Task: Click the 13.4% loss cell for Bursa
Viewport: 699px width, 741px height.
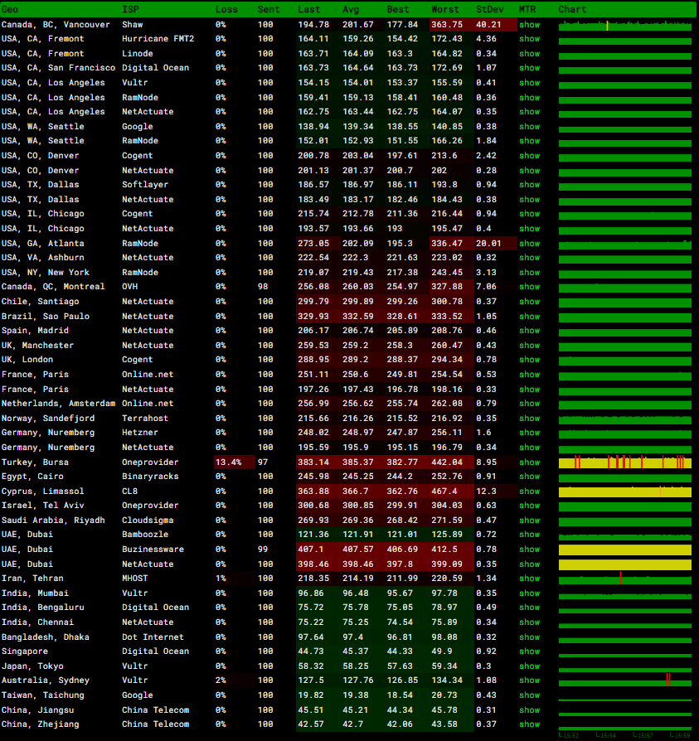Action: click(x=228, y=463)
